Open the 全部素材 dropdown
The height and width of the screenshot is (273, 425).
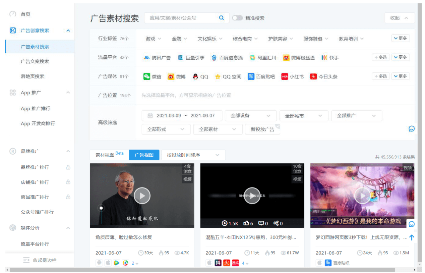(x=218, y=129)
